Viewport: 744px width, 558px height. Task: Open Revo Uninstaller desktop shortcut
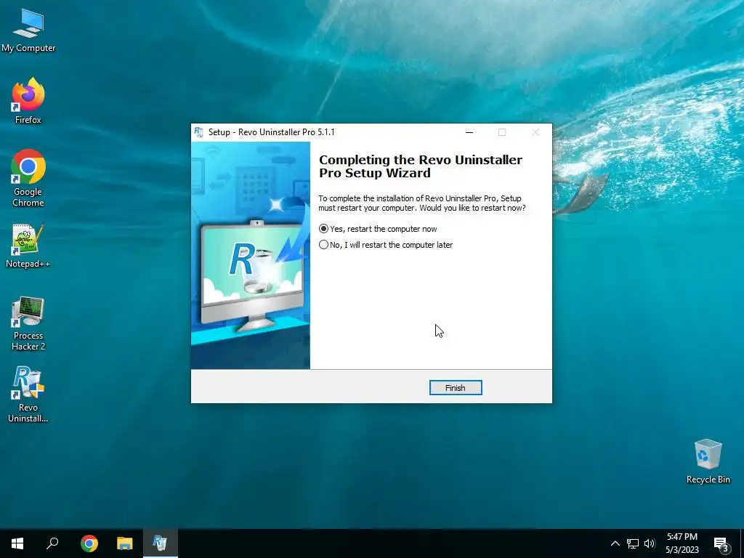(x=28, y=395)
